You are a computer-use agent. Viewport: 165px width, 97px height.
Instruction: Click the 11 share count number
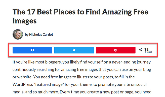coord(146,49)
